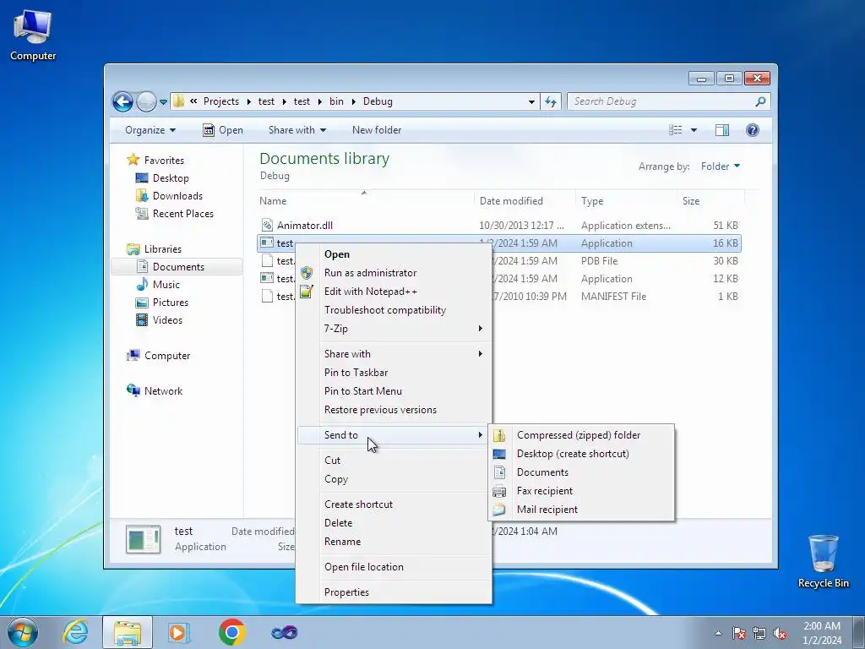Image resolution: width=865 pixels, height=649 pixels.
Task: Send to Fax recipient
Action: click(x=581, y=491)
